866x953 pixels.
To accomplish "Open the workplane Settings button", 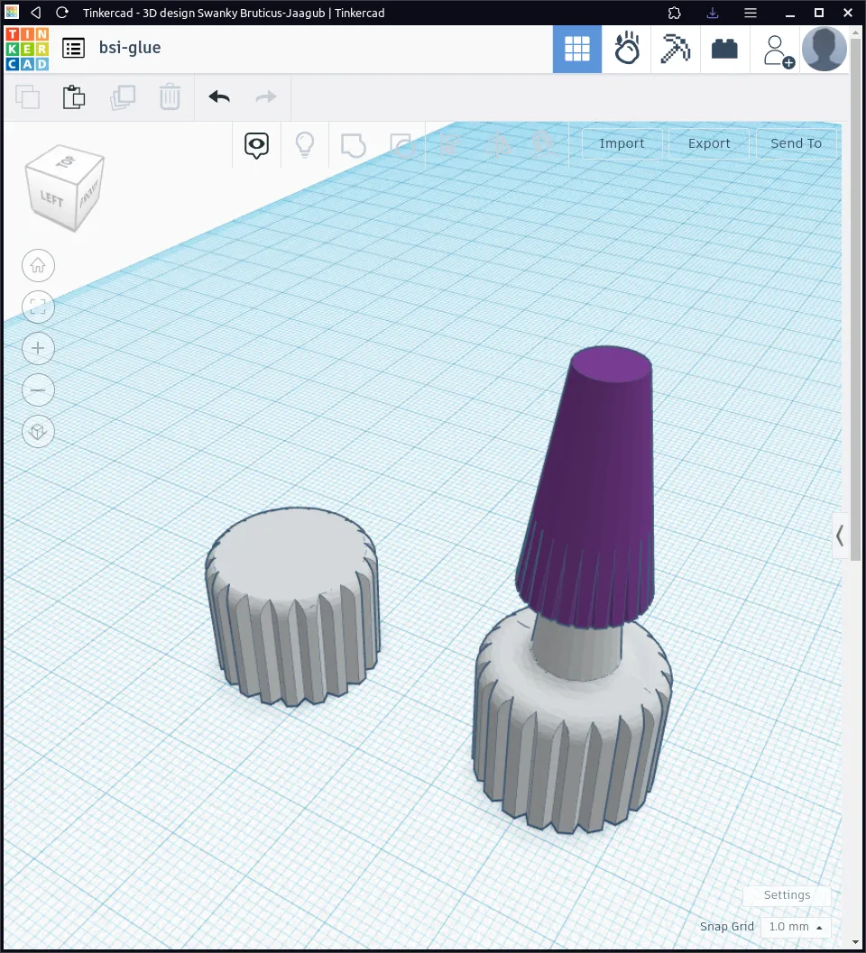I will [787, 895].
